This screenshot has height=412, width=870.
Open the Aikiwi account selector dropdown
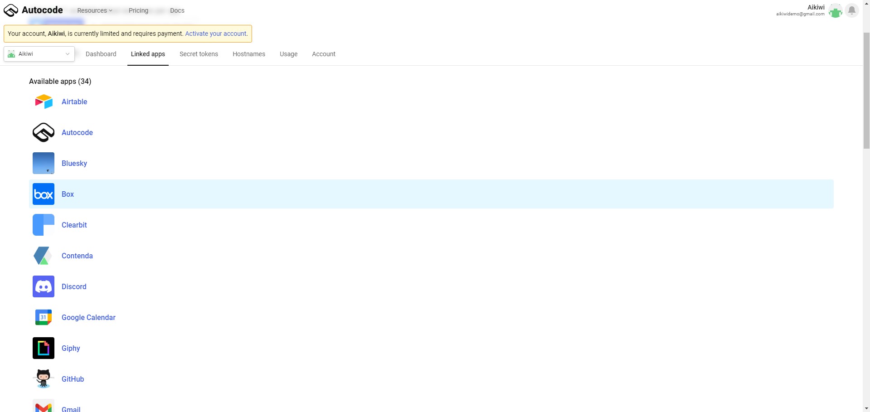click(39, 54)
